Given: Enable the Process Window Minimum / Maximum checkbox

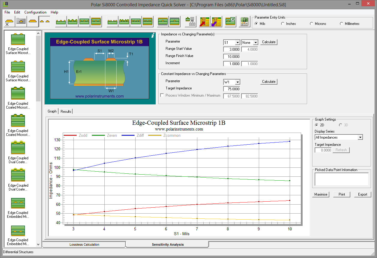Looking at the screenshot, I should click(x=162, y=95).
